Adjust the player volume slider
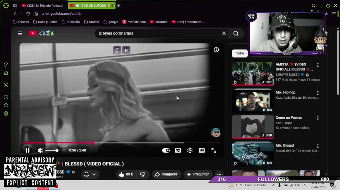 click(x=52, y=150)
